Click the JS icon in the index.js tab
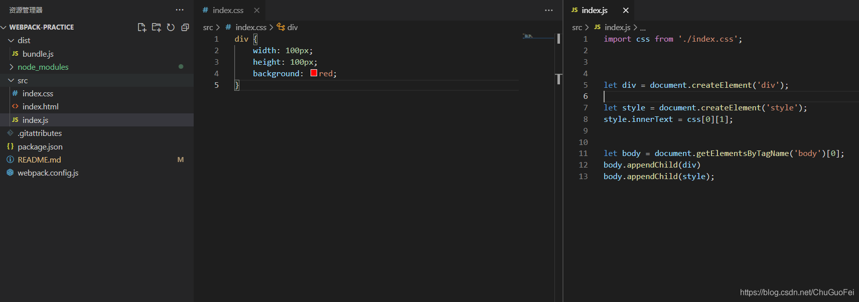The height and width of the screenshot is (302, 859). tap(575, 10)
